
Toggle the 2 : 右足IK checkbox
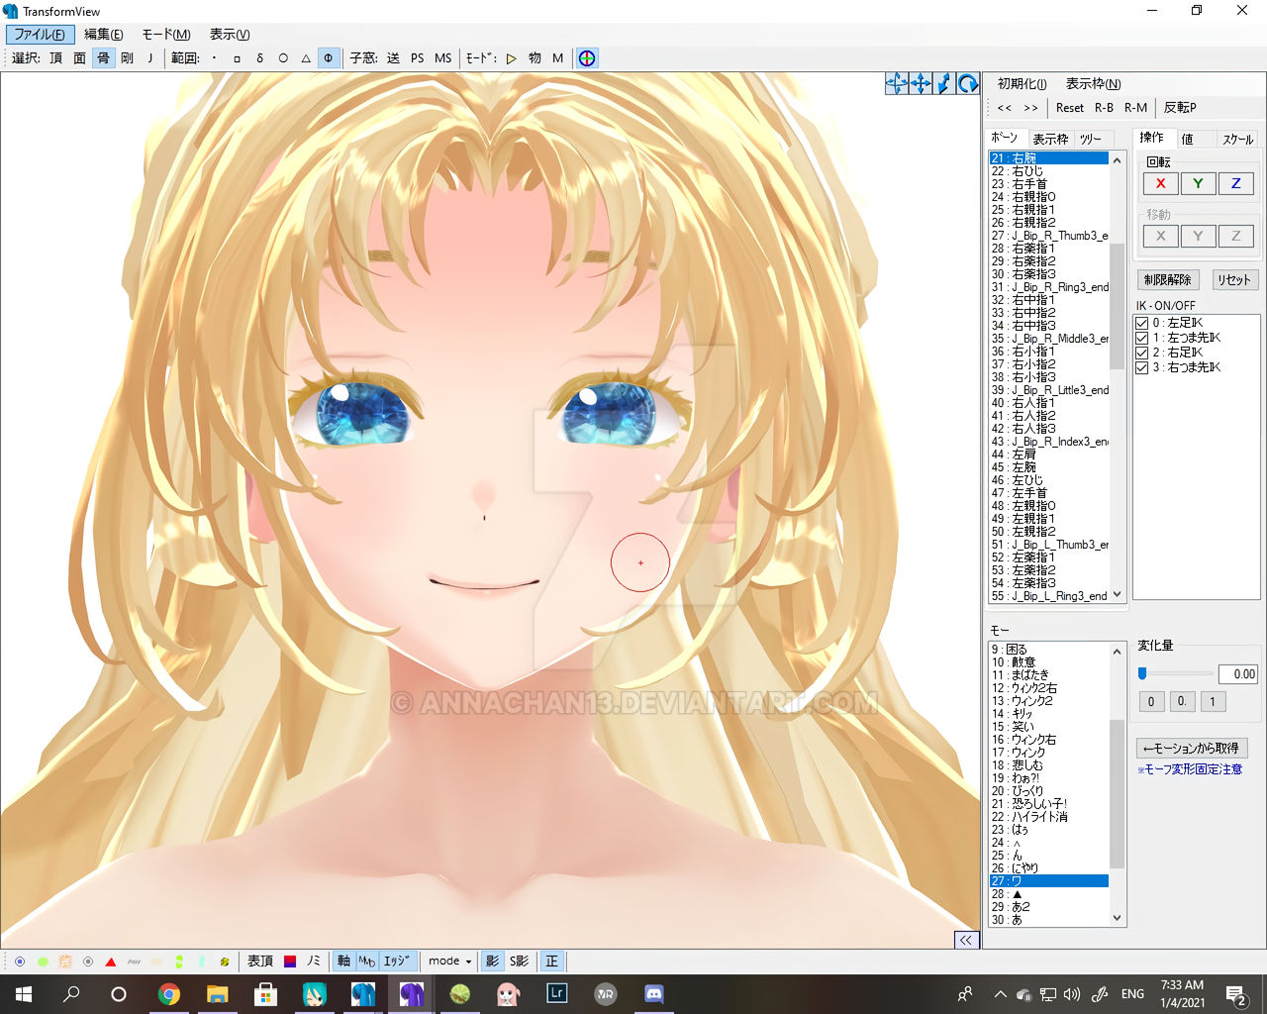pyautogui.click(x=1142, y=353)
